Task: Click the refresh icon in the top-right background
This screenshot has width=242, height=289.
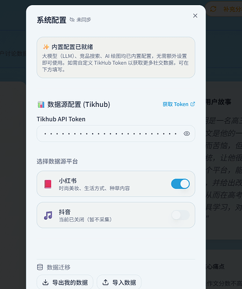Action: 213,9
